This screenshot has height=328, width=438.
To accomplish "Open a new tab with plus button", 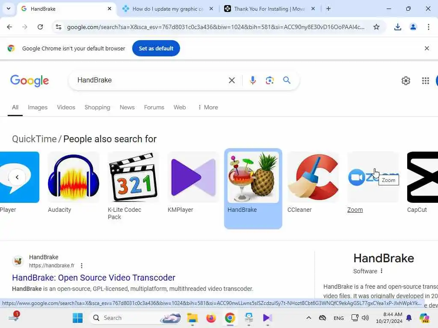I will 328,9.
